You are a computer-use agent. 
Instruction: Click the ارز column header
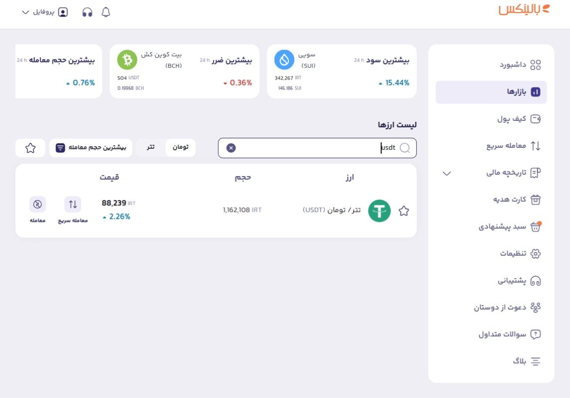[350, 178]
